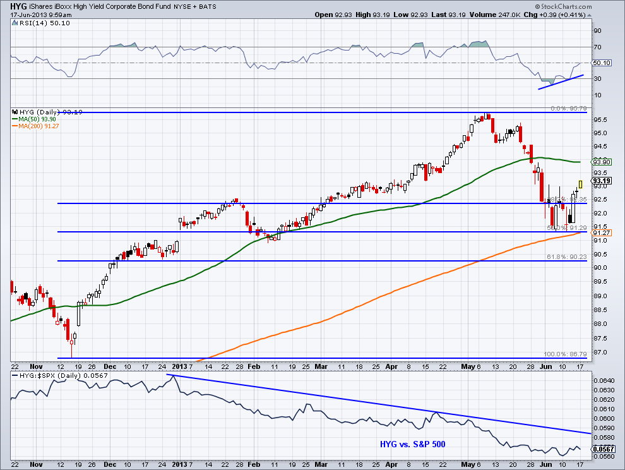Click the orange MA(200) 91.27 axis tag
Viewport: 625px width, 470px height.
coord(600,232)
